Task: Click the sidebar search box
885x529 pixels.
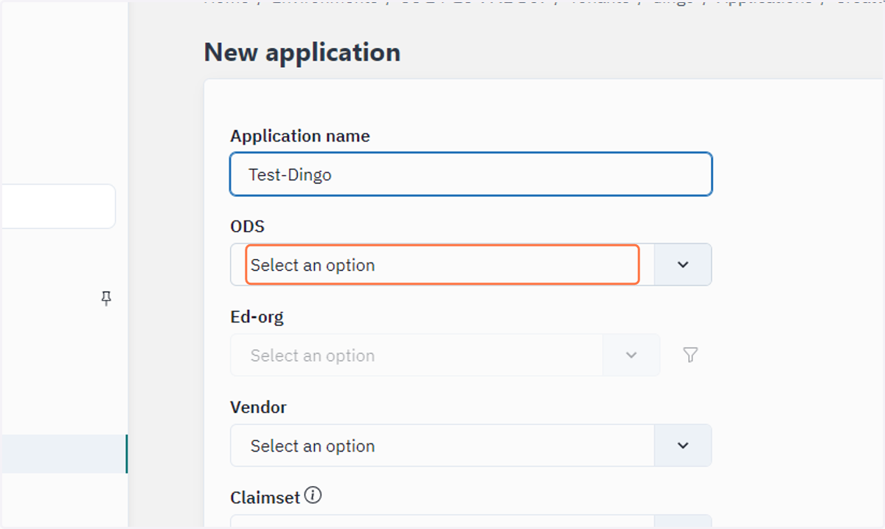Action: tap(58, 206)
